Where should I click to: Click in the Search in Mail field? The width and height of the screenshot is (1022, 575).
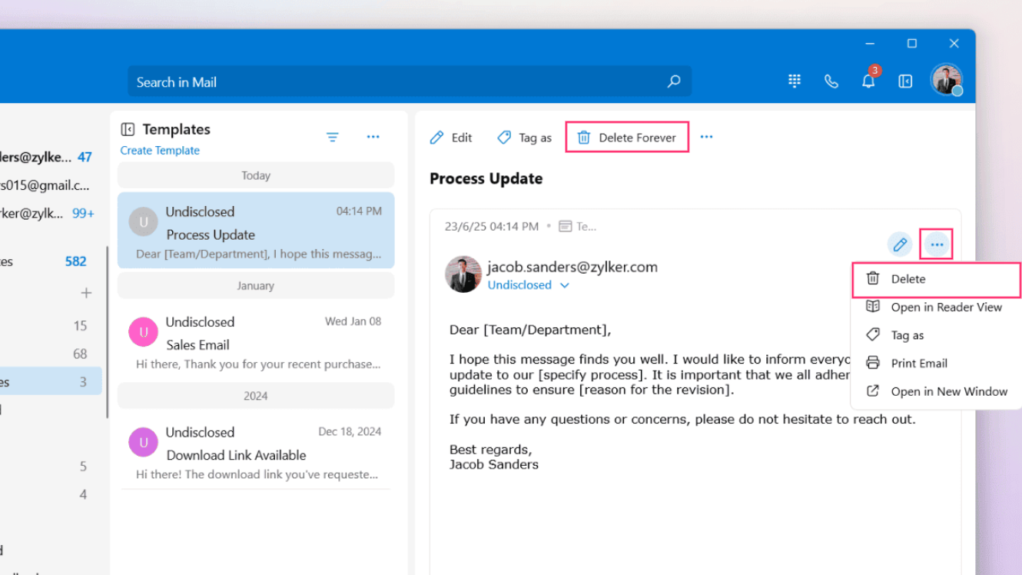[x=410, y=81]
